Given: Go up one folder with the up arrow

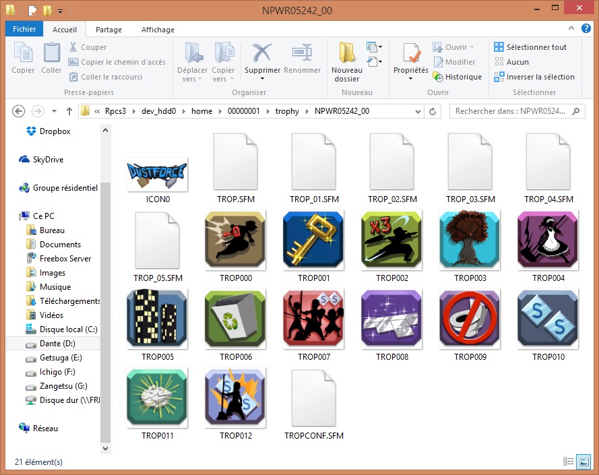Looking at the screenshot, I should (69, 111).
